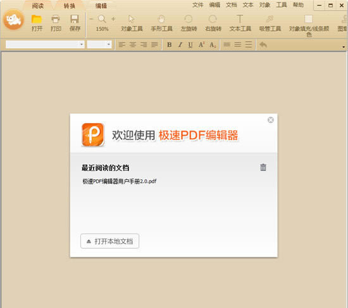Screen dimensions: 348x308
Task: Click the undo arrow
Action: pyautogui.click(x=263, y=45)
